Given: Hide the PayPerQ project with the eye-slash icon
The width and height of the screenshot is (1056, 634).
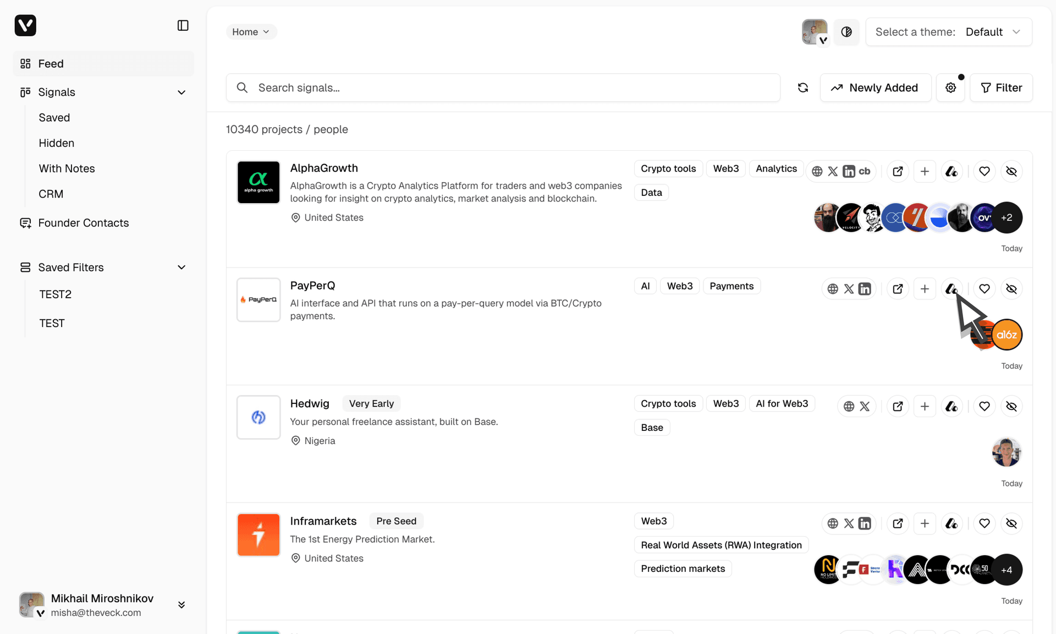Looking at the screenshot, I should [1011, 288].
